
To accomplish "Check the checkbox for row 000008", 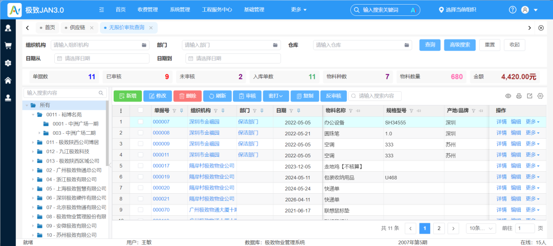I will (141, 133).
